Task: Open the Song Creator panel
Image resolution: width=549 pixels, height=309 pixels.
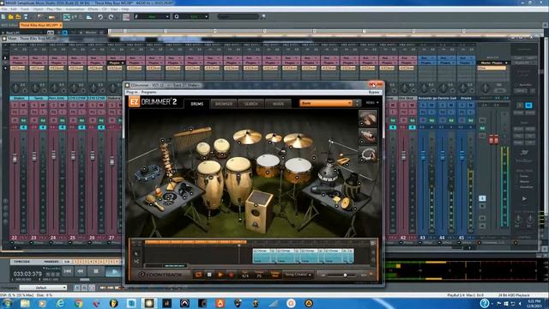Action: tap(298, 275)
